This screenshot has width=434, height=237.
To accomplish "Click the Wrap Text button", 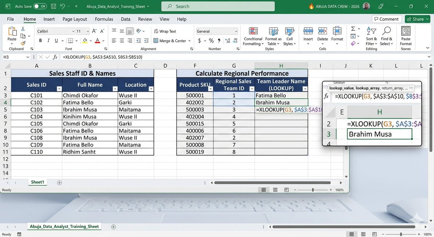I will [x=165, y=31].
